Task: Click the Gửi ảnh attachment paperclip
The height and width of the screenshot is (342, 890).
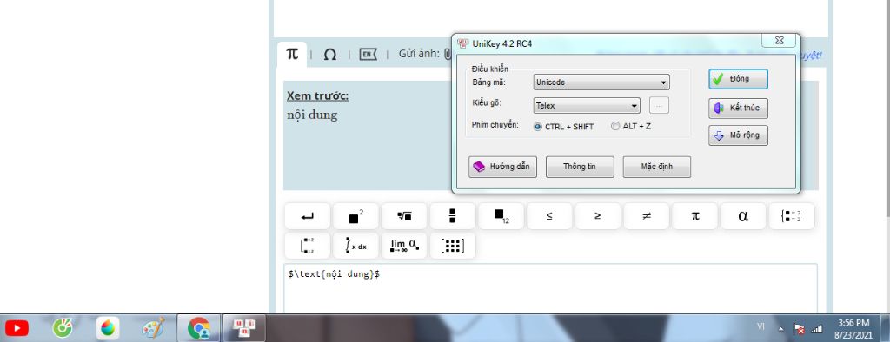Action: click(448, 55)
